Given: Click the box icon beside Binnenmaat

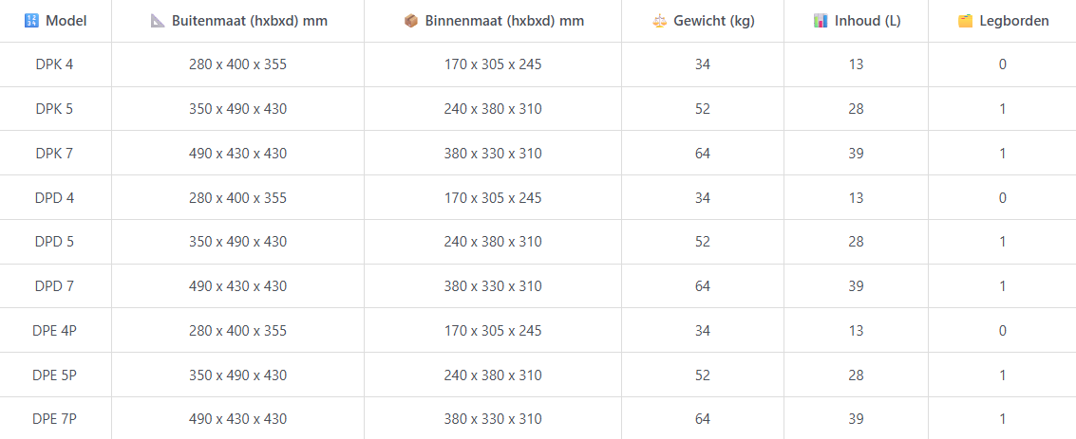Looking at the screenshot, I should point(411,21).
